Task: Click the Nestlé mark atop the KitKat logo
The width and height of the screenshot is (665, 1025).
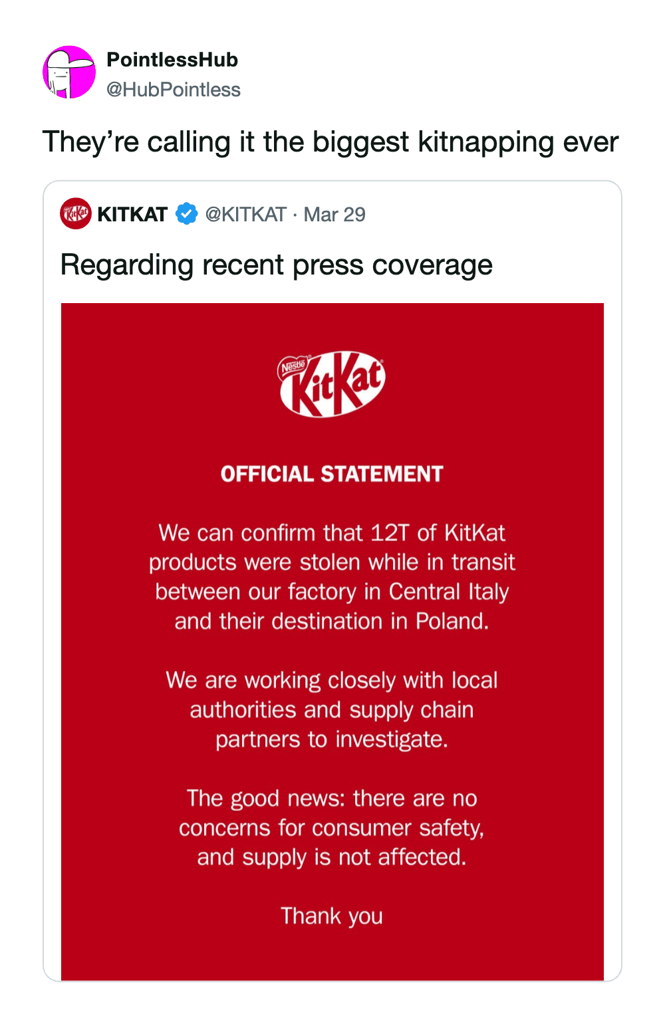Action: point(293,366)
